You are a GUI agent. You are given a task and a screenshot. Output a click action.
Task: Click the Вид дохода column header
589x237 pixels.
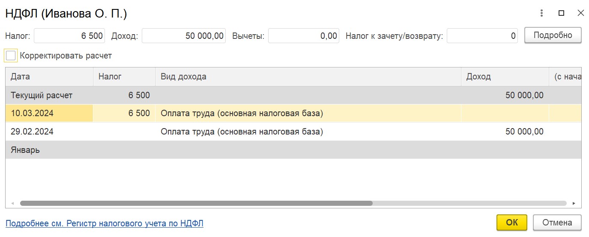308,77
